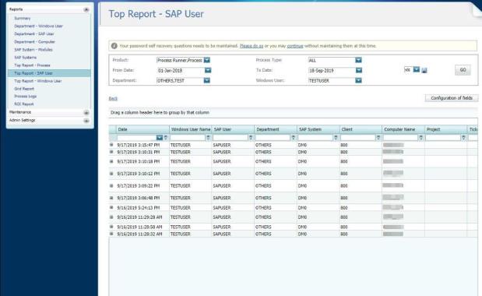Screen dimensions: 482x296
Task: Open Department - Computer report
Action: coord(35,42)
